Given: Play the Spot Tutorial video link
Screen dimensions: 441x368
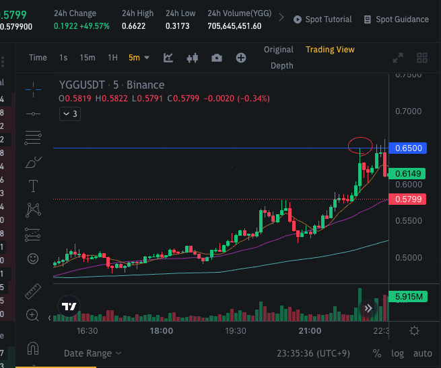Looking at the screenshot, I should pos(323,19).
